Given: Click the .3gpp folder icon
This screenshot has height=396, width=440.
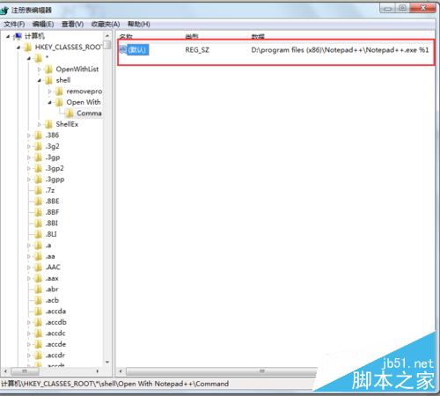Looking at the screenshot, I should point(38,180).
